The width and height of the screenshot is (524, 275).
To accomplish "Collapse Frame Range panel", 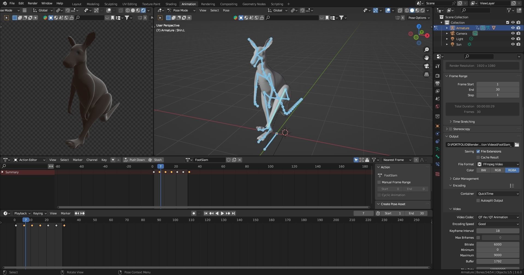I will (458, 76).
